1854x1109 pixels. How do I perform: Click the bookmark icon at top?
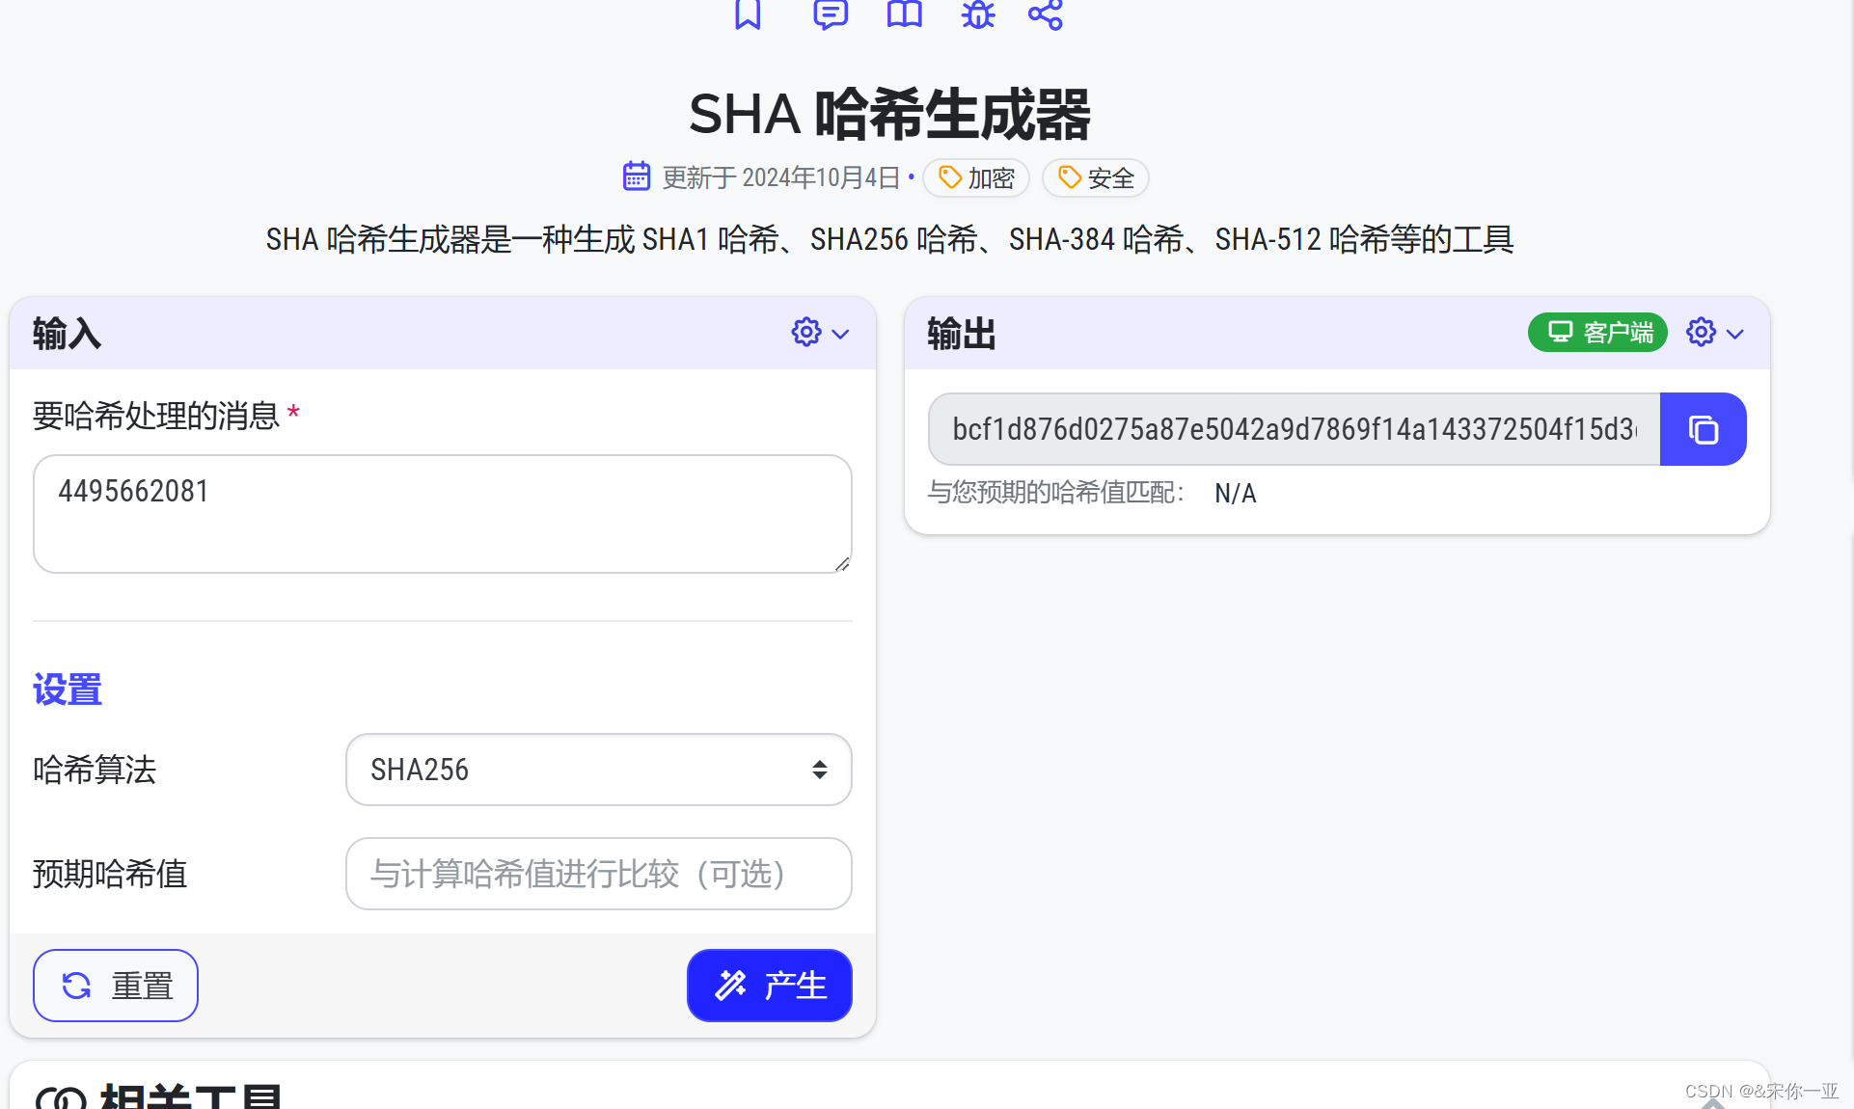748,14
